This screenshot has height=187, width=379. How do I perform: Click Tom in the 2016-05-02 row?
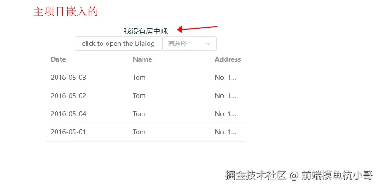click(139, 96)
